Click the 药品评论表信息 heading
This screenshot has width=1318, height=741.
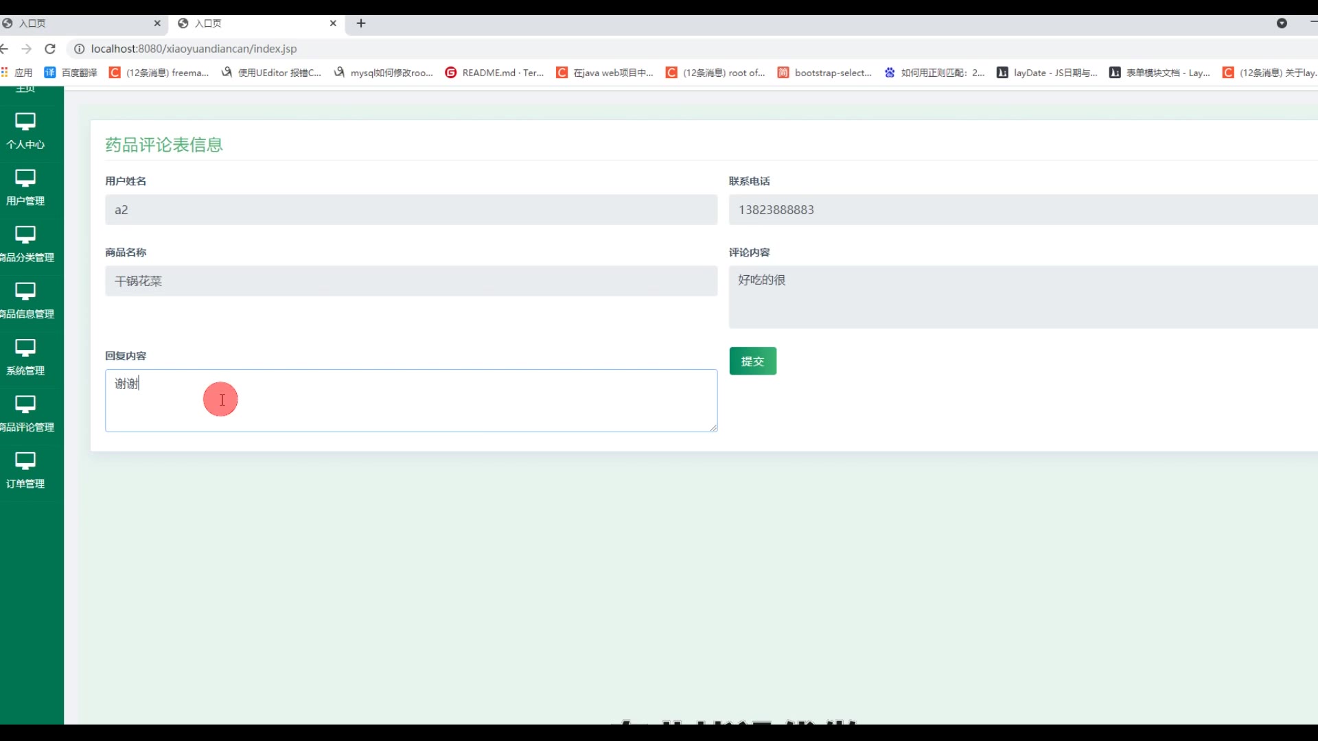coord(164,145)
